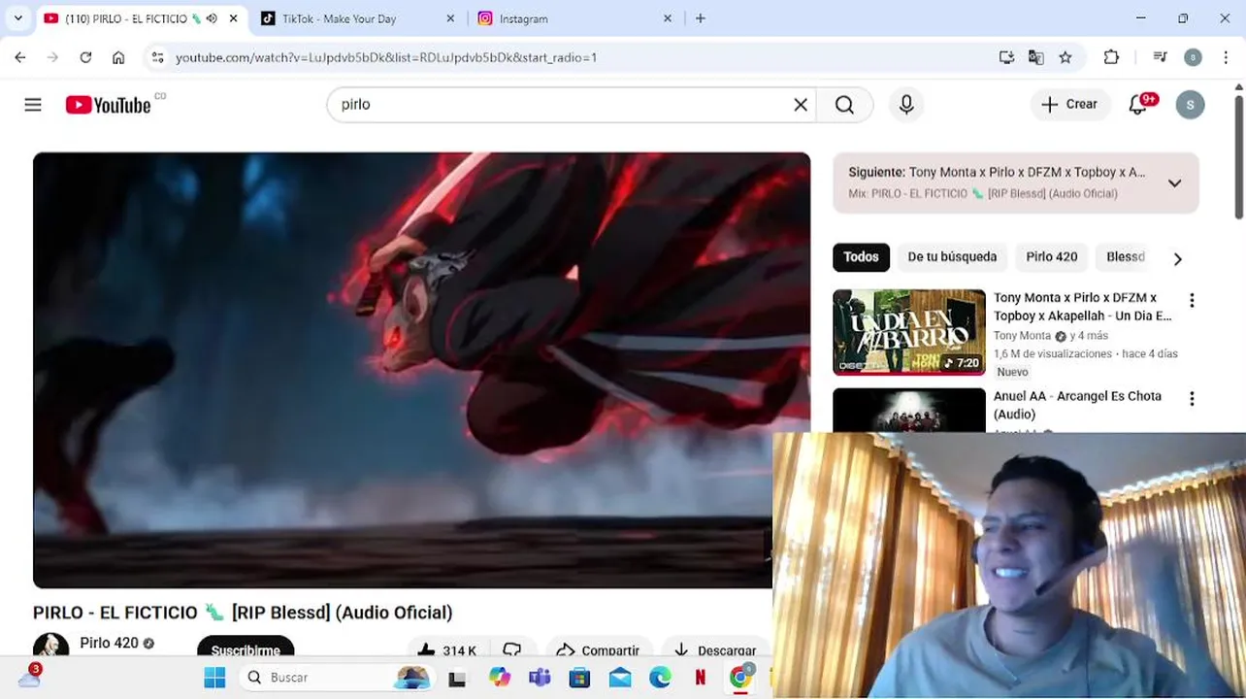Open the Un Dia En El Barrio thumbnail

click(909, 332)
